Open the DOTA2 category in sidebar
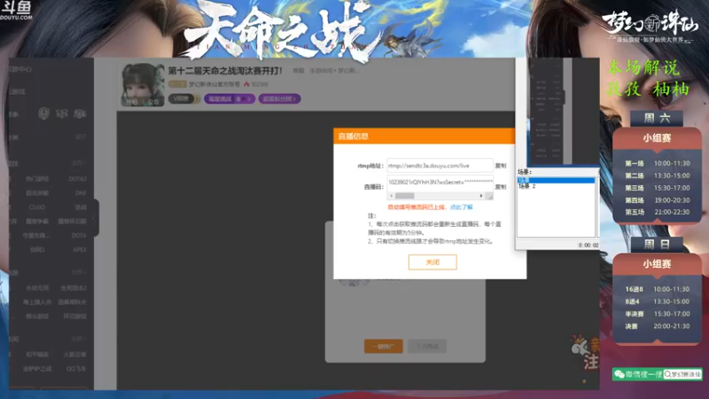The height and width of the screenshot is (399, 709). 78,179
